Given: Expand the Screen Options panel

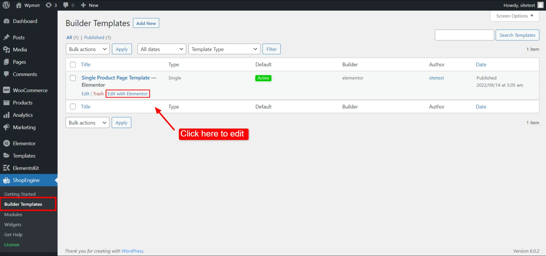Looking at the screenshot, I should coord(515,16).
